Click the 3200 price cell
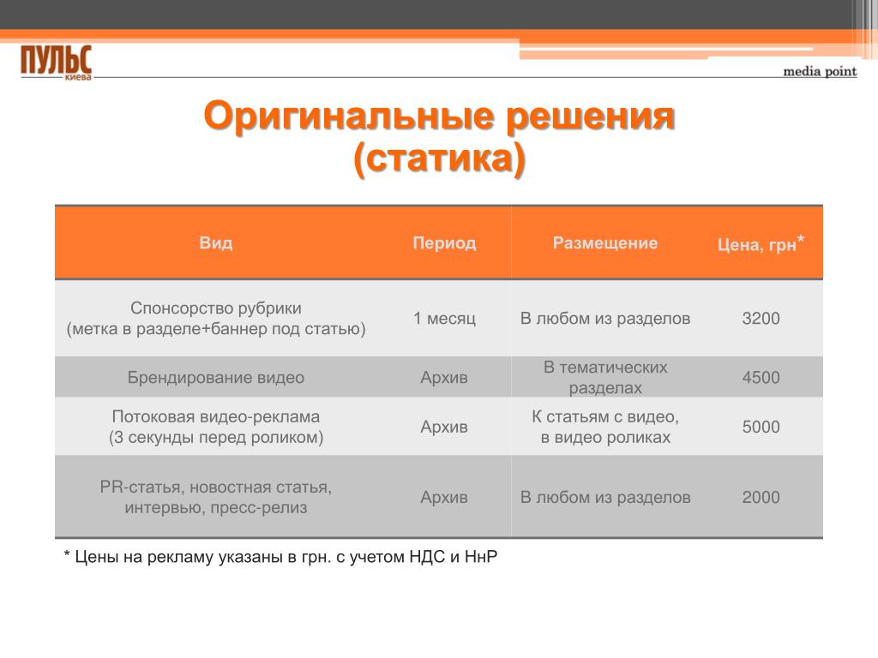 [x=761, y=319]
